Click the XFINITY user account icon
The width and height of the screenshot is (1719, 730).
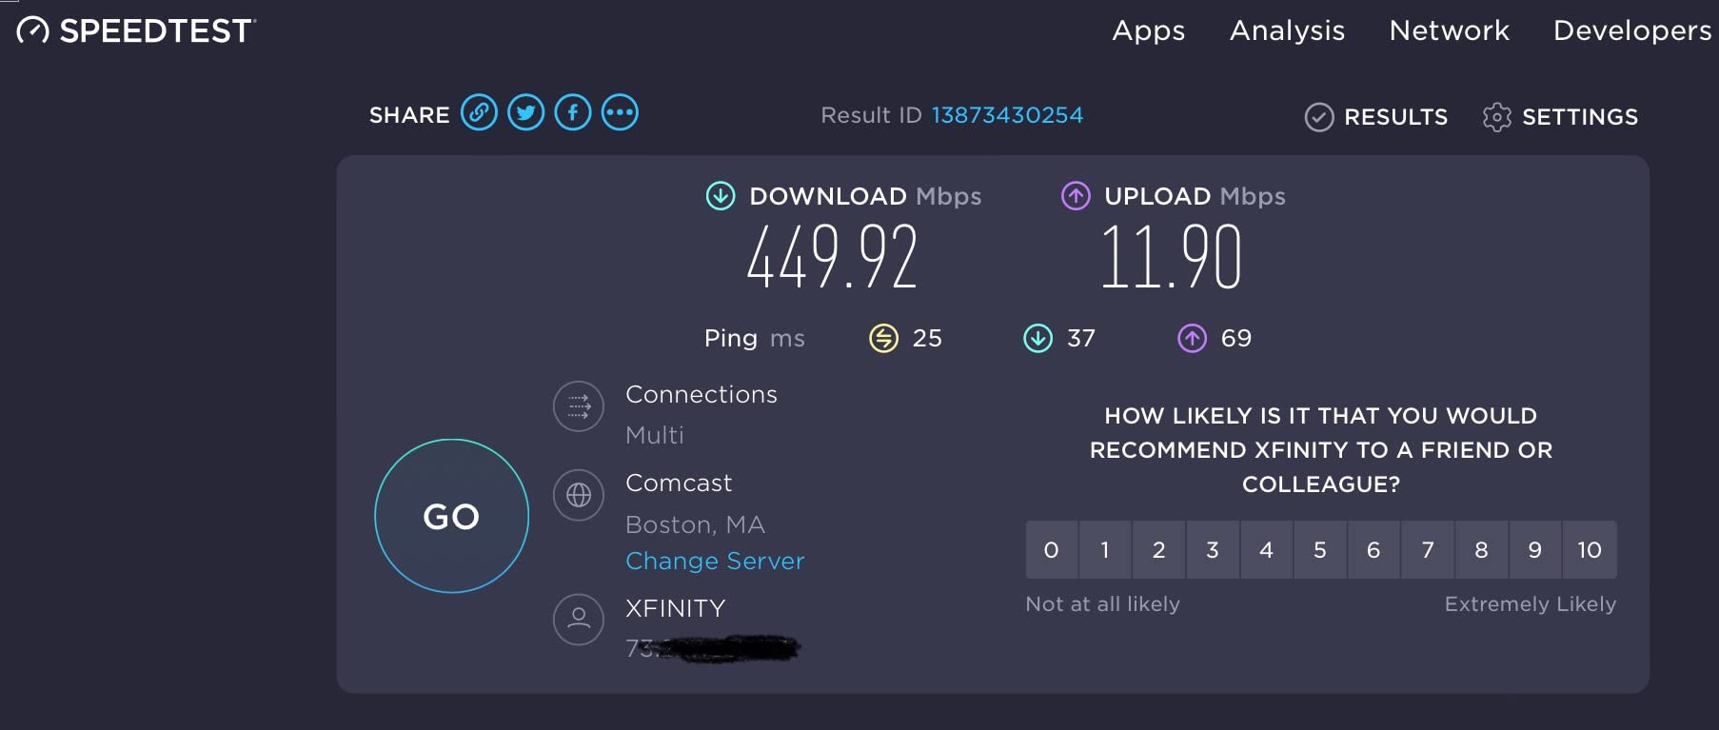(x=578, y=619)
